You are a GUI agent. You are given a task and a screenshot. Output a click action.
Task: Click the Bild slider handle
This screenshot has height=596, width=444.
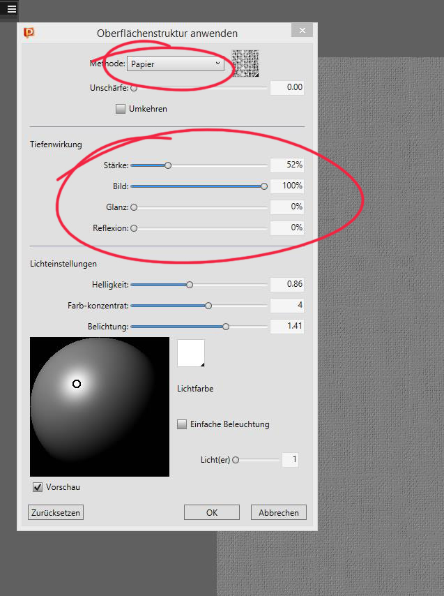(264, 186)
